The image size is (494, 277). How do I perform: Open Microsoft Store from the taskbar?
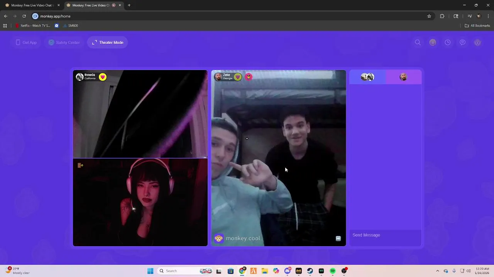(x=230, y=271)
